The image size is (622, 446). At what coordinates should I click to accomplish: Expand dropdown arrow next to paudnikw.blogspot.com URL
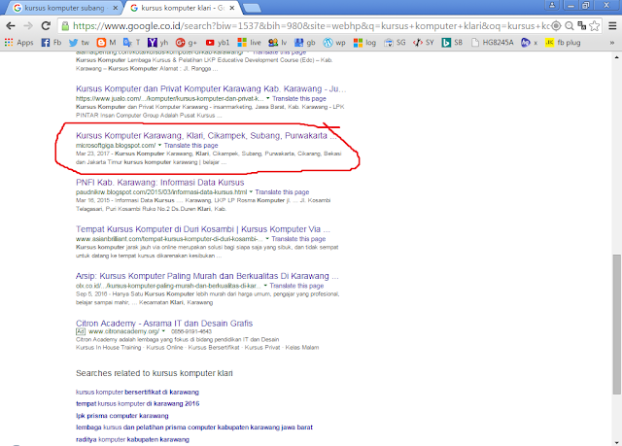251,191
